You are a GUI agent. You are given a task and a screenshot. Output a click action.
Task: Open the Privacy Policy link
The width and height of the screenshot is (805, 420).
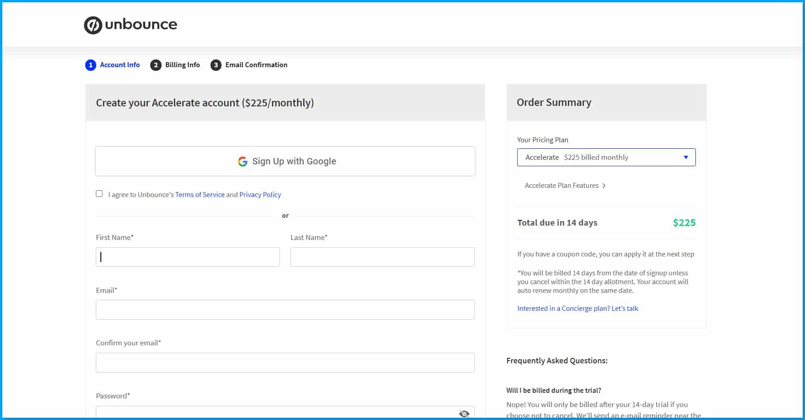tap(260, 195)
